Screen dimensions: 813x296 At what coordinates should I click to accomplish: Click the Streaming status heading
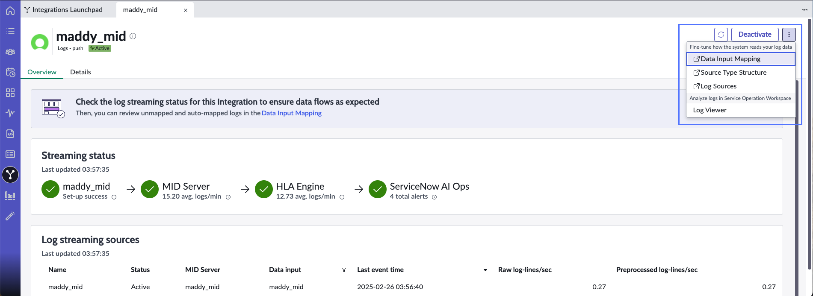78,155
